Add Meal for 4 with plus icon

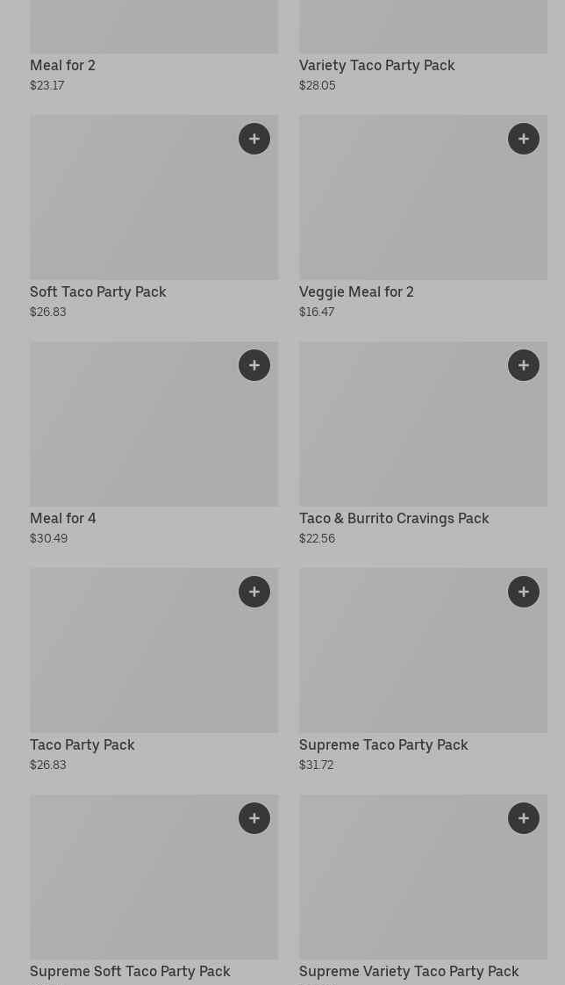254,365
